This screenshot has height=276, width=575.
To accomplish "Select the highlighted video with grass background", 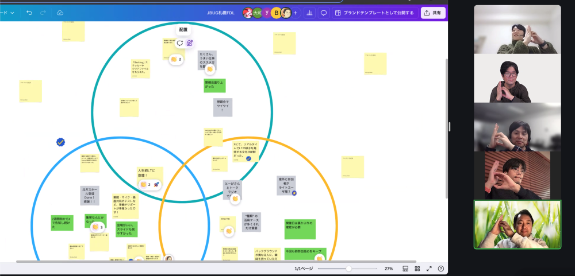I will [x=517, y=224].
